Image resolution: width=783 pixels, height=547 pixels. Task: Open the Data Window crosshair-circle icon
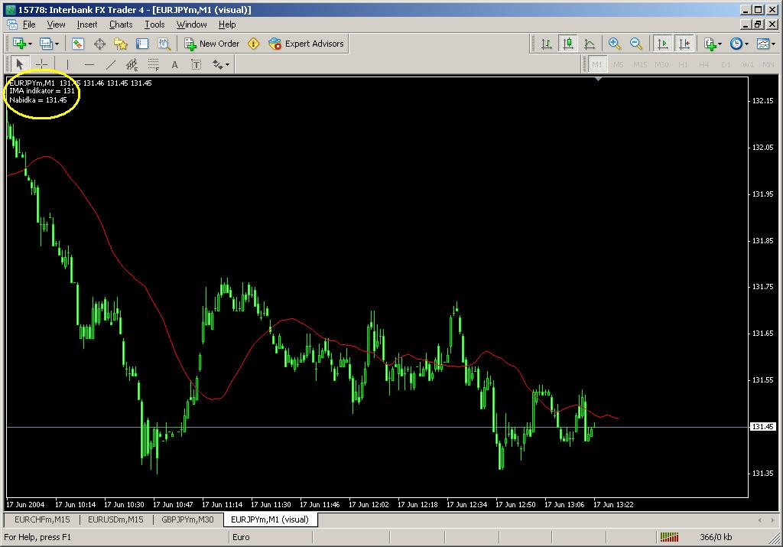click(x=99, y=44)
